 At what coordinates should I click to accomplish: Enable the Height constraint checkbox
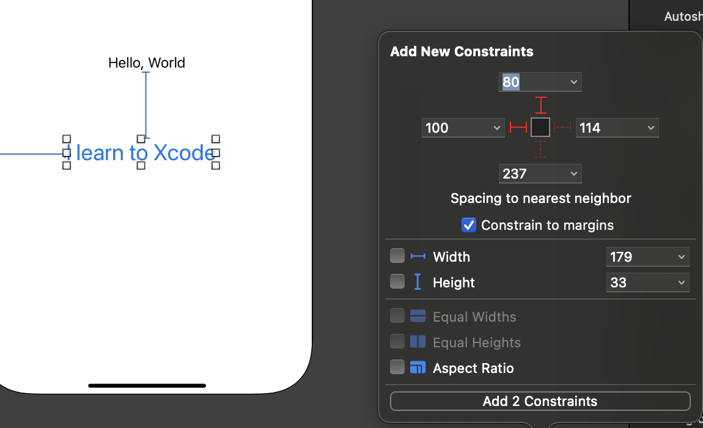tap(397, 281)
